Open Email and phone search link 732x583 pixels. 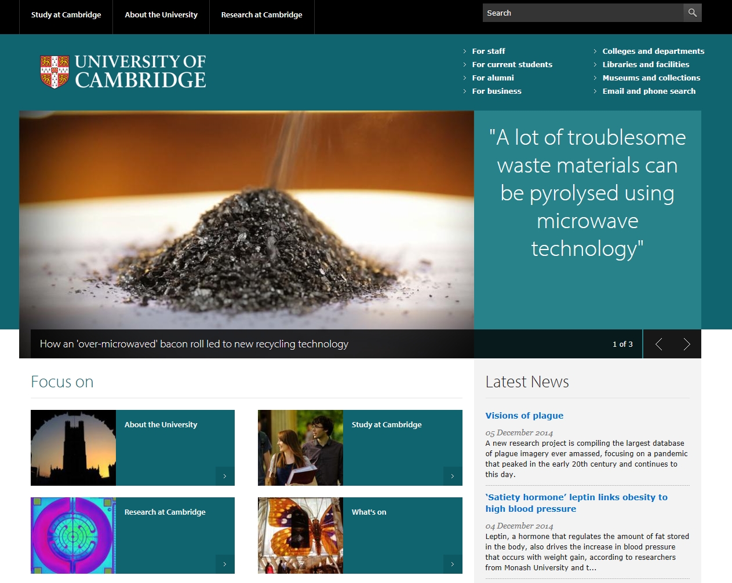tap(649, 91)
